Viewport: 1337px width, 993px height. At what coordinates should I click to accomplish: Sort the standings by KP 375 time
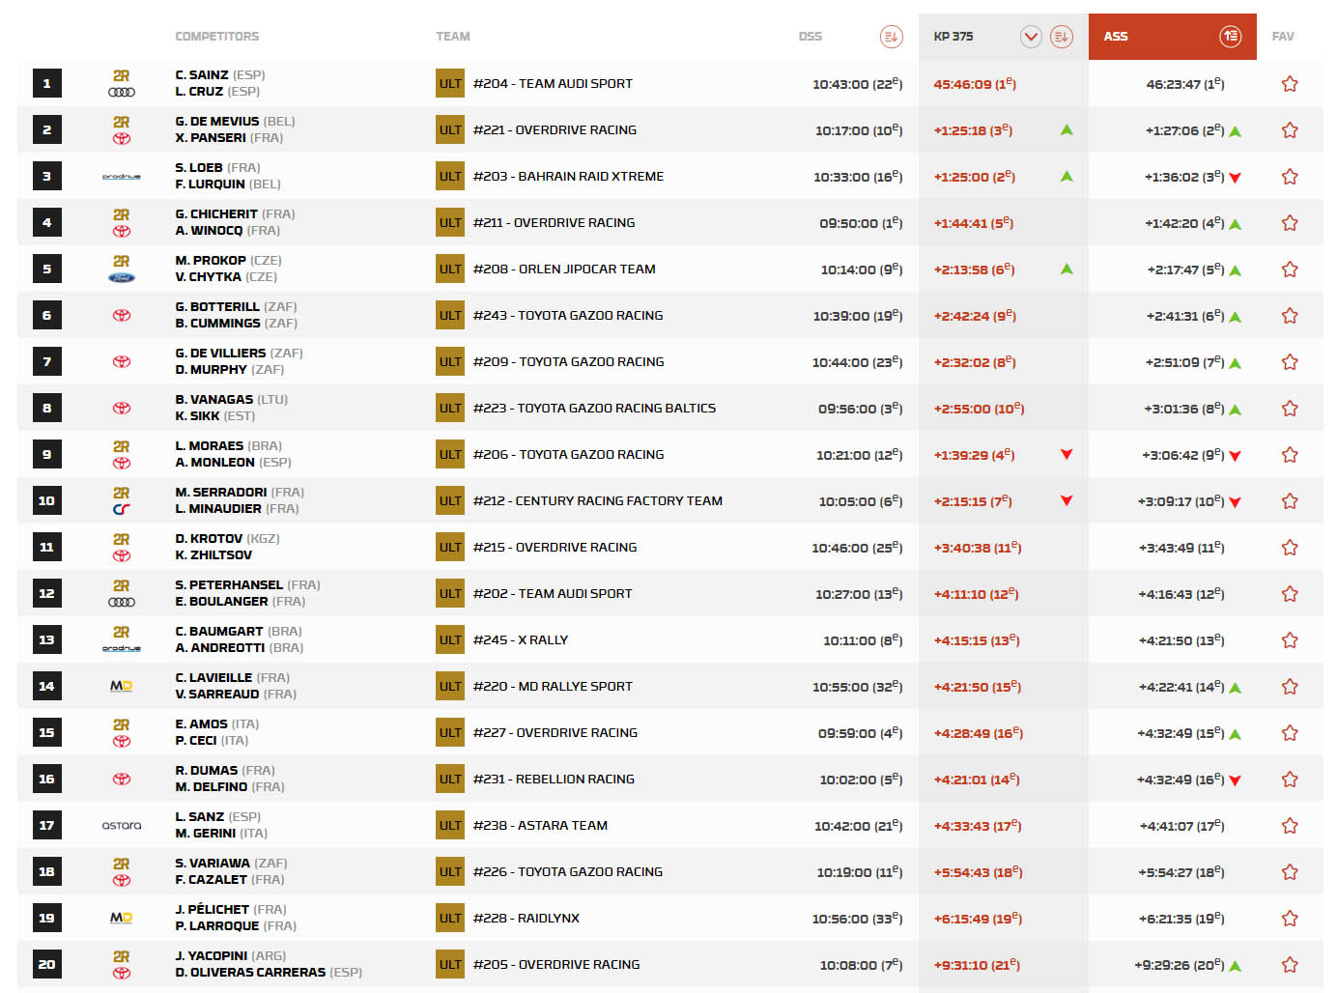pyautogui.click(x=1061, y=37)
